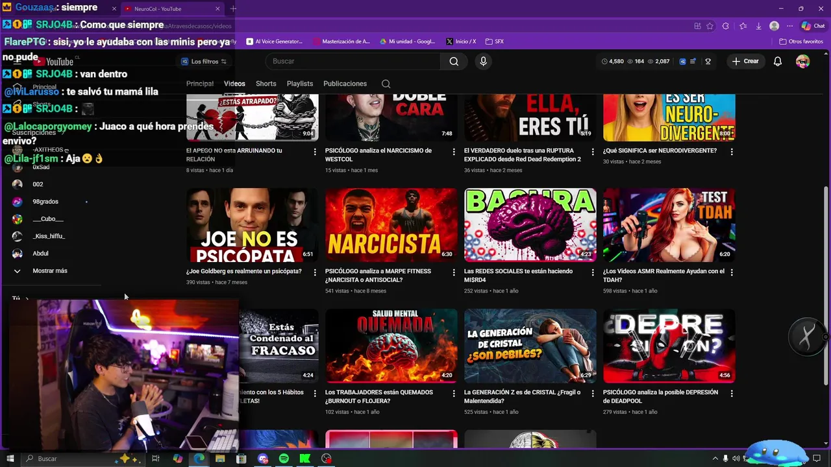Open options menu for DEADPOOL depression video
This screenshot has height=467, width=831.
pyautogui.click(x=732, y=393)
